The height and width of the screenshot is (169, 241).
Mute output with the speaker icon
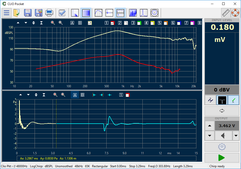(223, 135)
